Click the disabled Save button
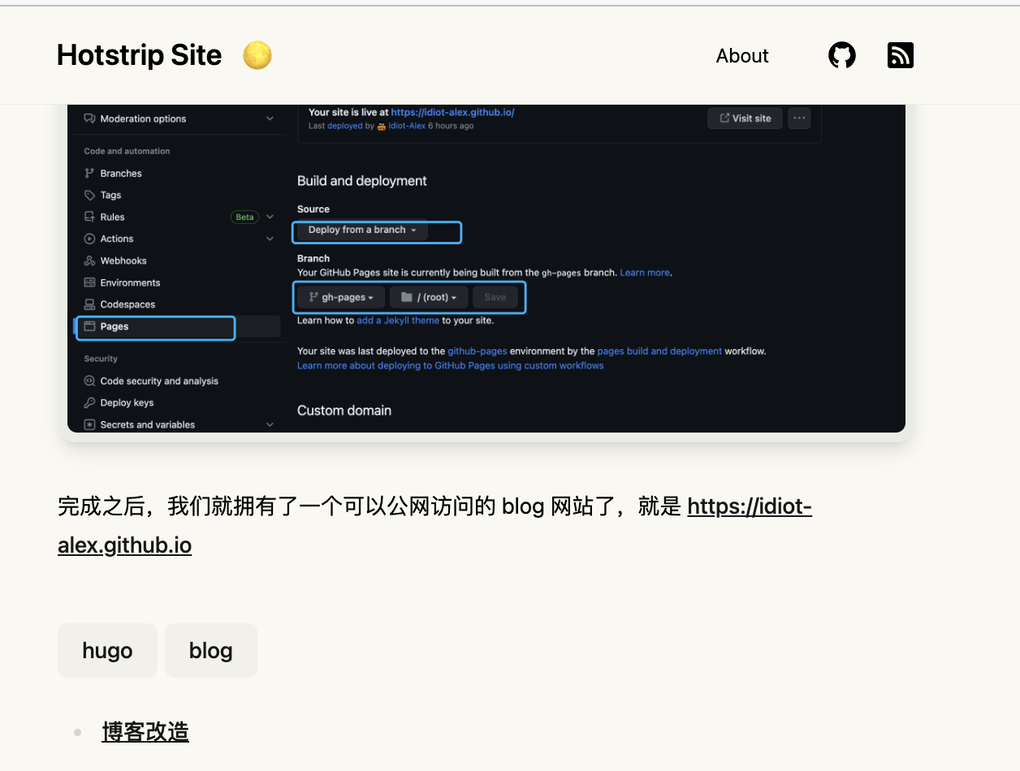The height and width of the screenshot is (771, 1020). 495,297
